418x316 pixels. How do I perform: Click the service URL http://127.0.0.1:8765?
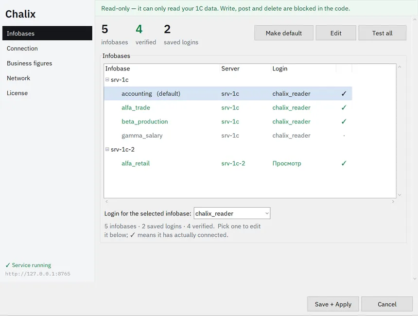pyautogui.click(x=38, y=274)
